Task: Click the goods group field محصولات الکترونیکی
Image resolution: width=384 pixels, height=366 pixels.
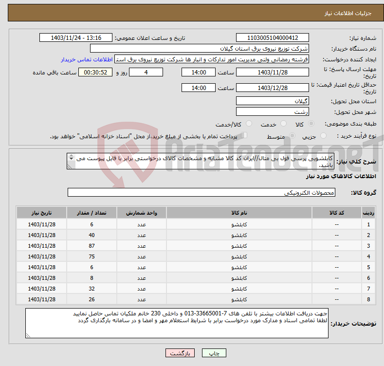Action: click(x=201, y=193)
